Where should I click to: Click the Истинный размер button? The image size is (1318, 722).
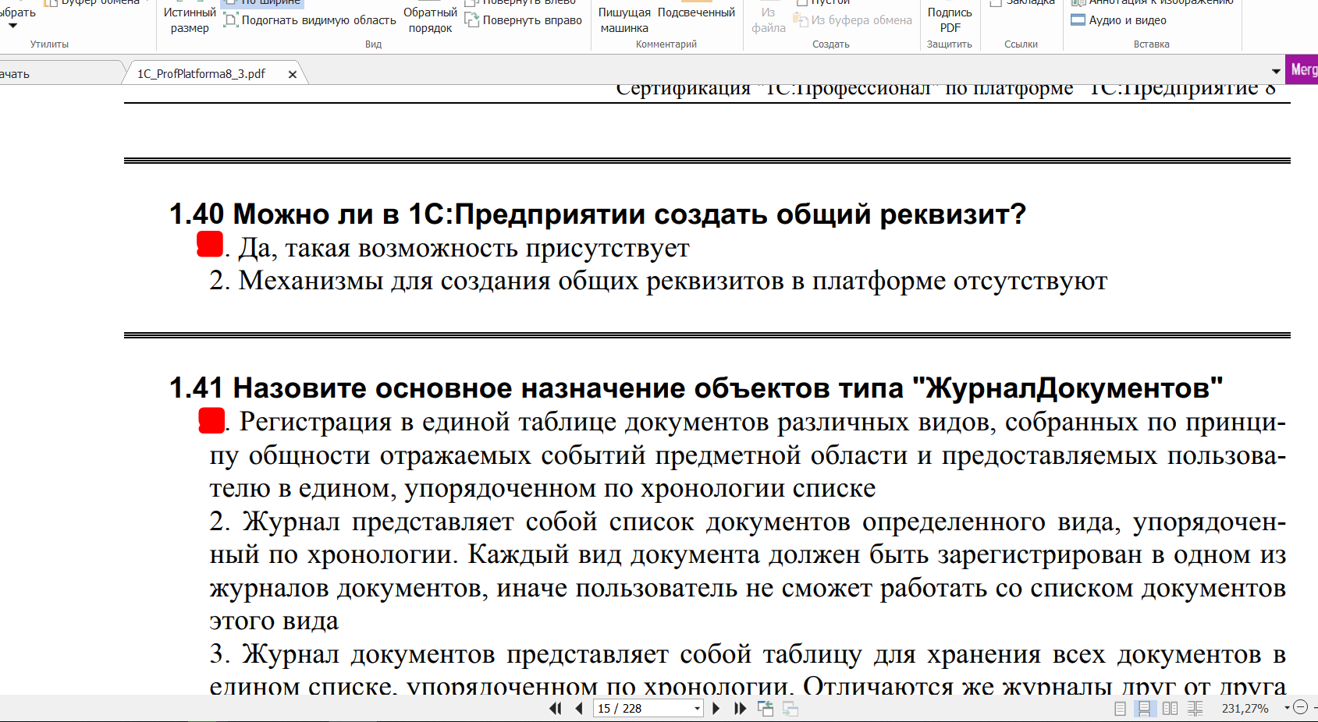click(x=190, y=19)
